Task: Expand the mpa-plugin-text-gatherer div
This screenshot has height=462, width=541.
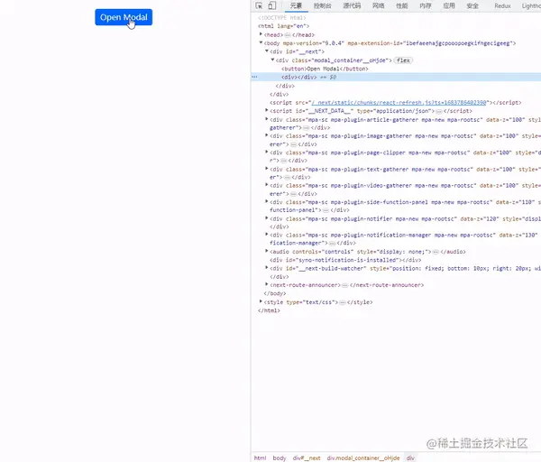Action: tap(267, 169)
